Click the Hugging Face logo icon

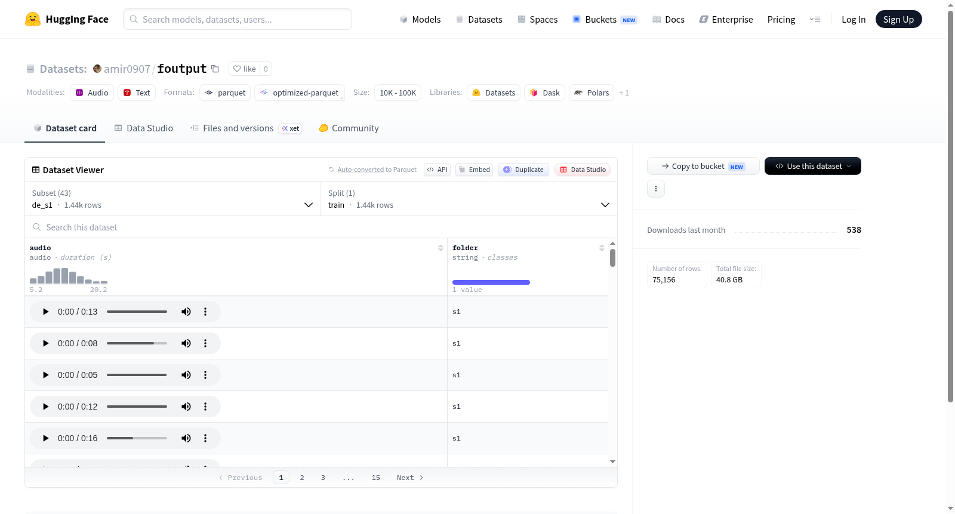33,19
